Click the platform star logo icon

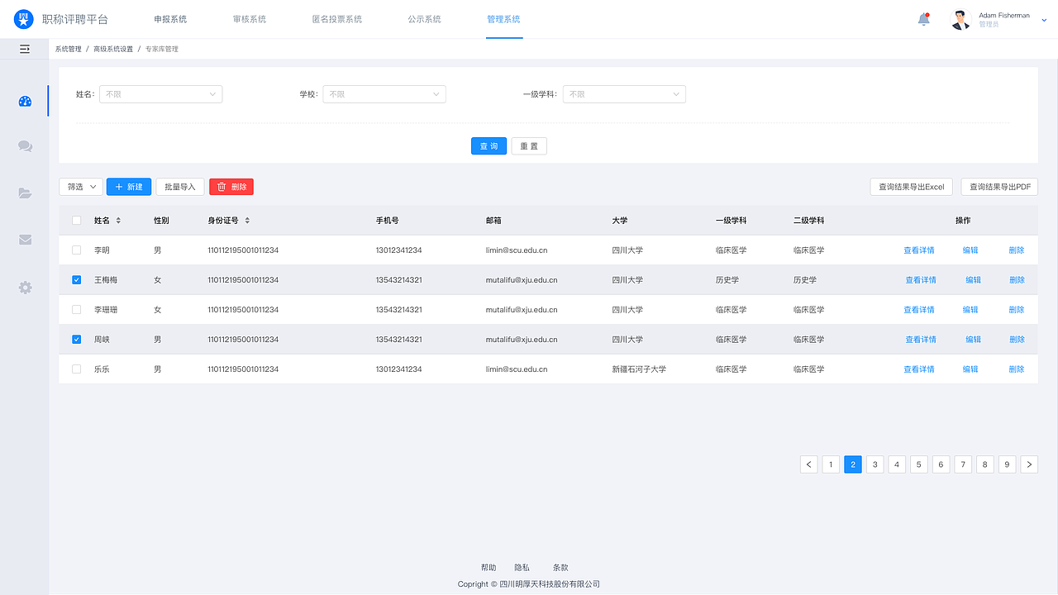coord(24,19)
